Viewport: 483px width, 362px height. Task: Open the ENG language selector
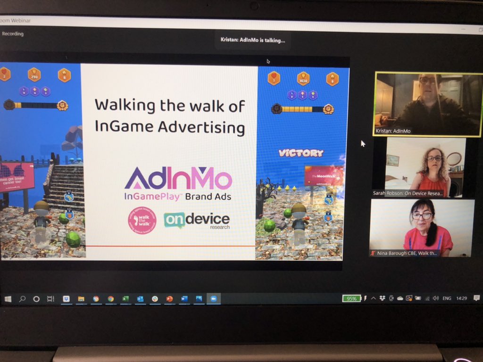pos(447,298)
